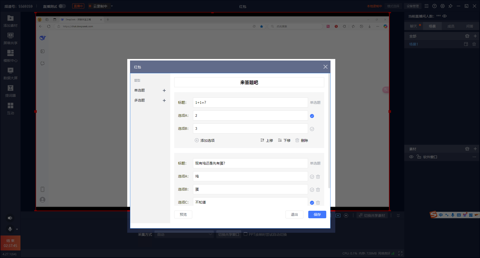Switch to the 场景 scene tab
Image resolution: width=480 pixels, height=258 pixels.
[x=432, y=26]
